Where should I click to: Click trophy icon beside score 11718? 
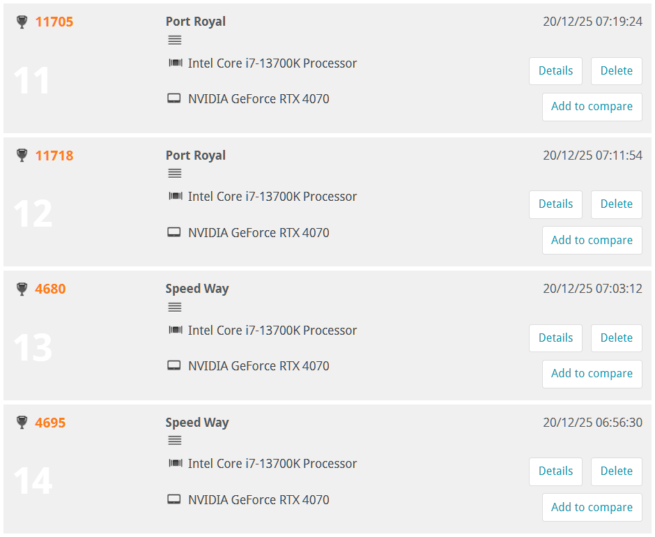(x=22, y=156)
